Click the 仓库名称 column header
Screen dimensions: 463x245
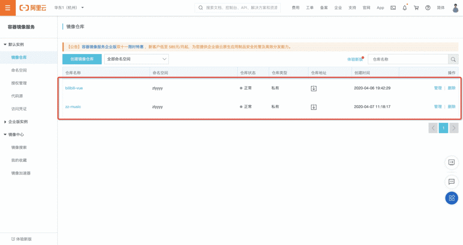73,73
